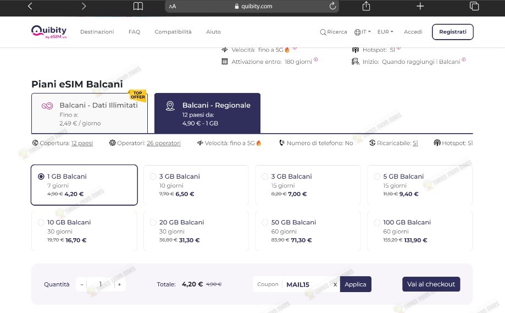Select the 20 GB Balcani 30 giorni plan
Image resolution: width=505 pixels, height=313 pixels.
196,231
